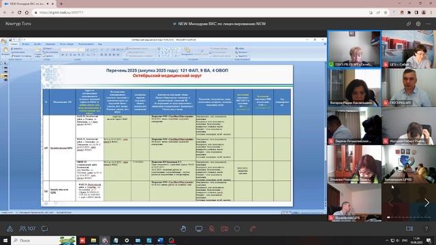Viewport: 436px width, 245px height.
Task: Open the shapes icon beside participants count
Action: click(10, 229)
